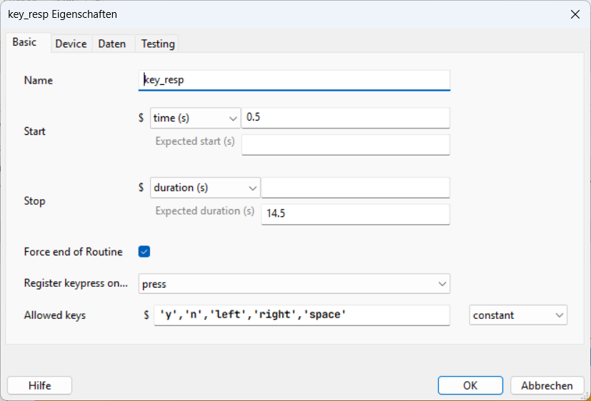Click the Hilfe button
Viewport: 591px width, 401px height.
coord(39,385)
